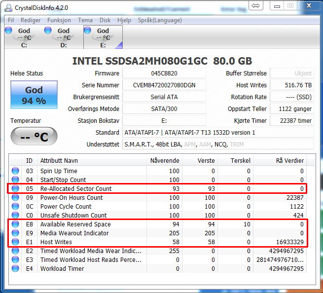Click the status orb of Host Writes row

15,242
